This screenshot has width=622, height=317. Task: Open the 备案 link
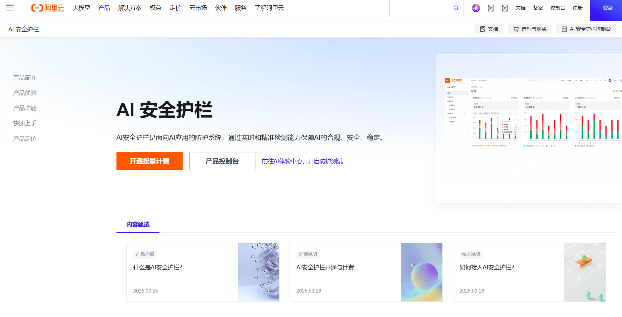(x=538, y=8)
